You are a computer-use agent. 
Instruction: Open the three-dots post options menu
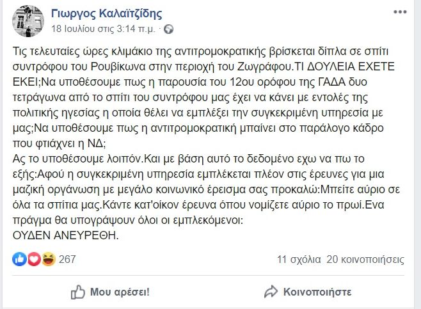[x=400, y=12]
